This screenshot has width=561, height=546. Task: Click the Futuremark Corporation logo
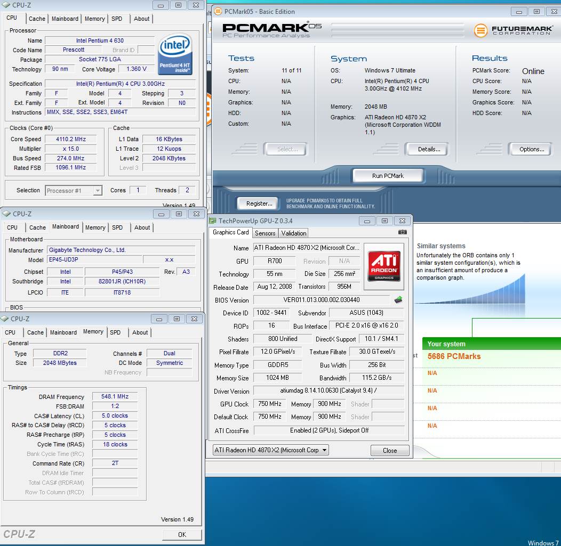click(513, 30)
